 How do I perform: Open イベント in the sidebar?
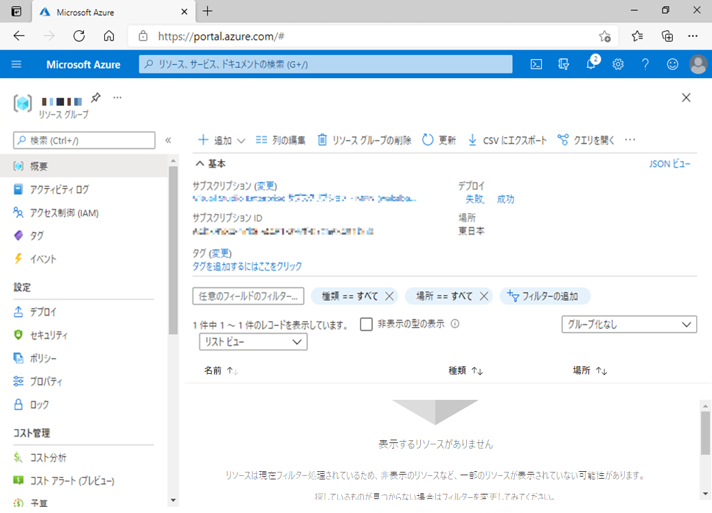84,259
